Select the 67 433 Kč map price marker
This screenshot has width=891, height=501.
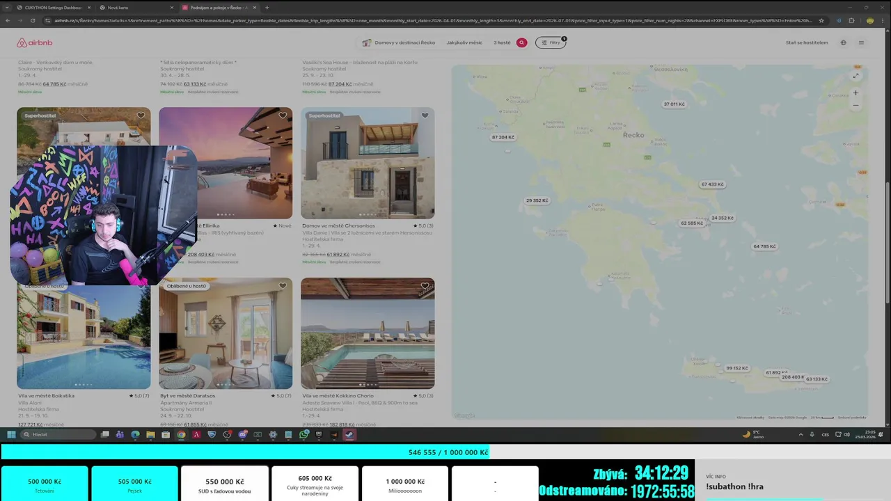[x=712, y=184]
